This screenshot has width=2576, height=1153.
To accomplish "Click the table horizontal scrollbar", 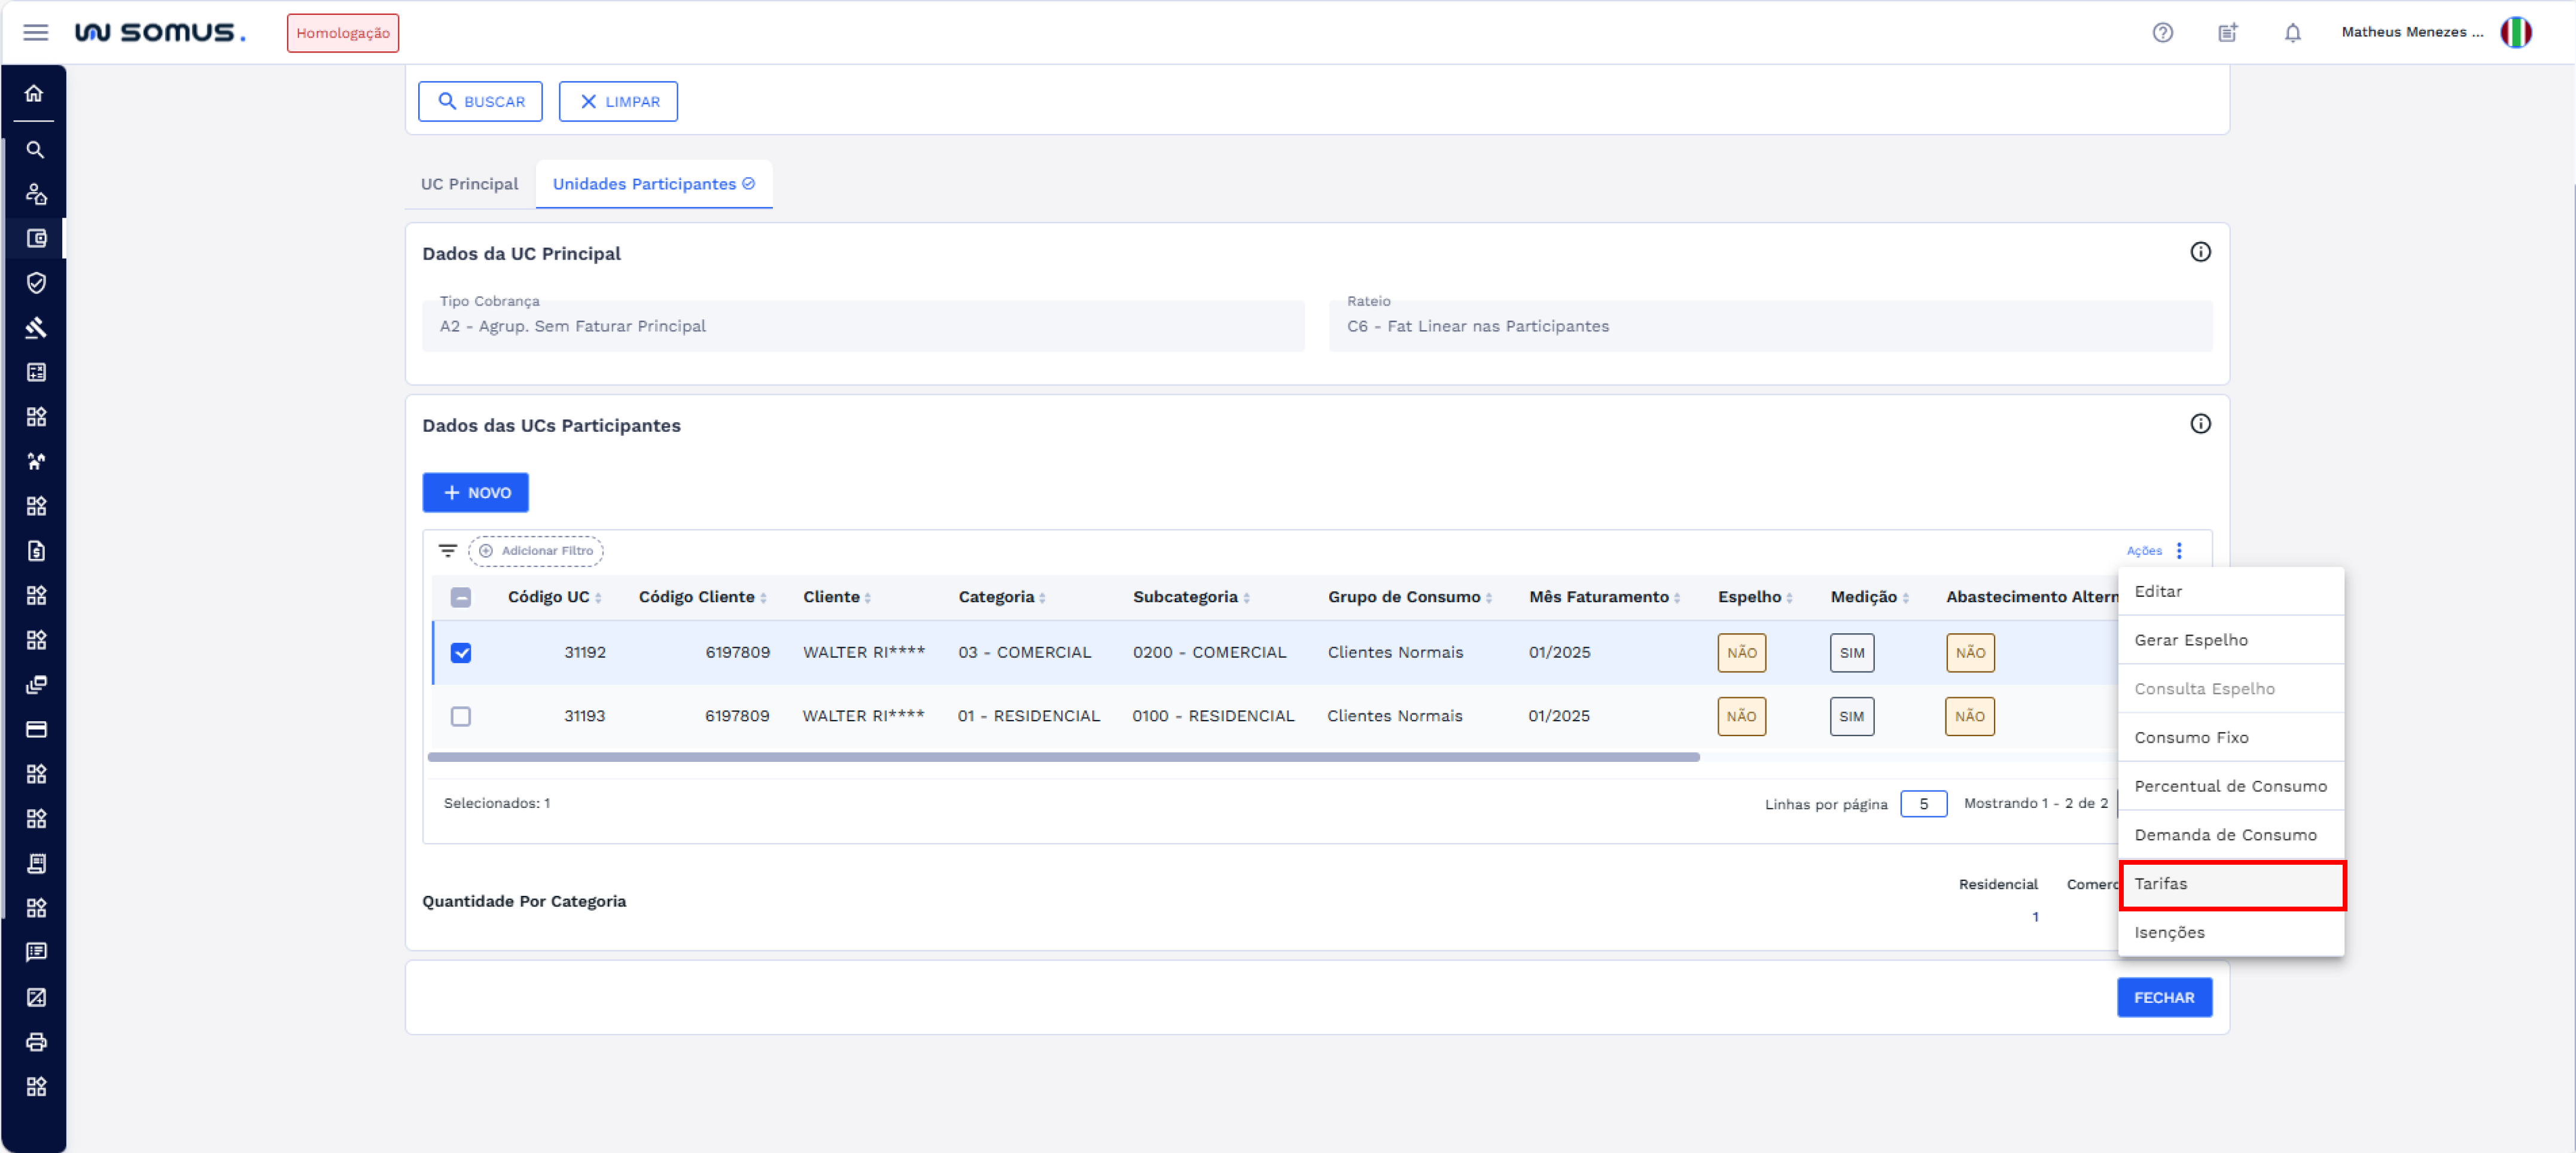I will [x=1063, y=757].
